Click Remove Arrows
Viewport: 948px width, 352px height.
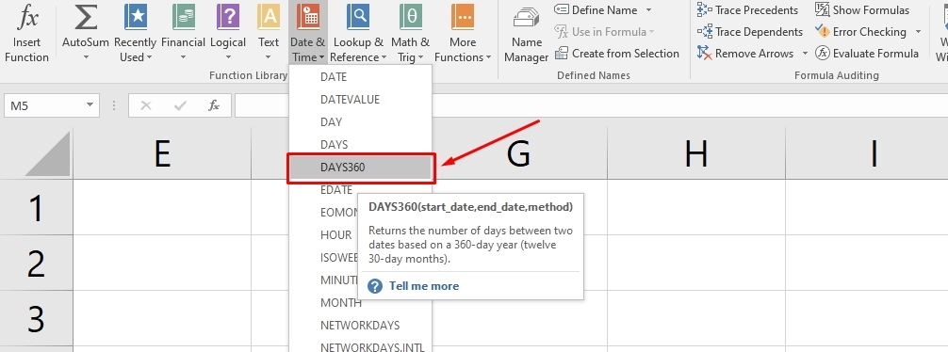(745, 54)
